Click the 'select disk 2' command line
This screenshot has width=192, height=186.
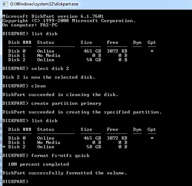click(x=36, y=69)
